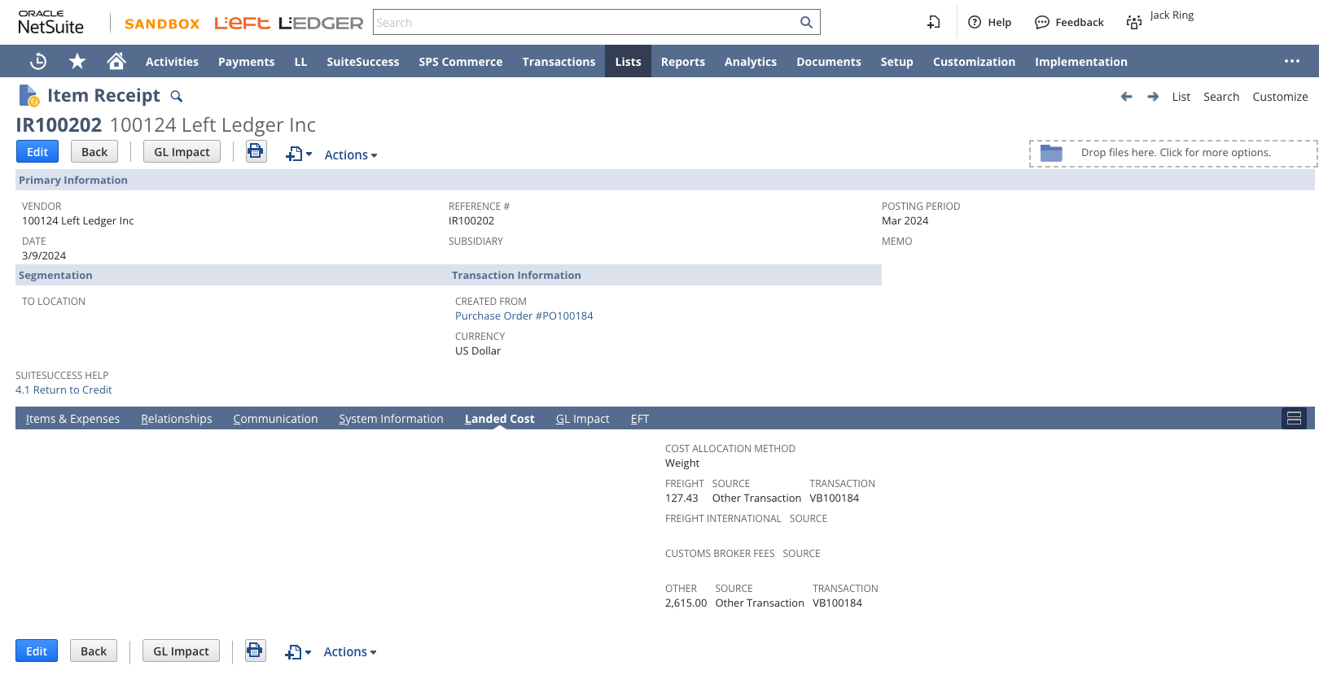The image size is (1319, 679).
Task: Click the folder icon in the drop files area
Action: point(1052,153)
